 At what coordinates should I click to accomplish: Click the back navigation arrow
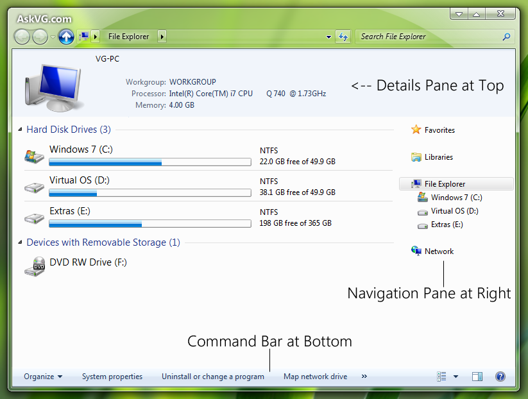21,37
